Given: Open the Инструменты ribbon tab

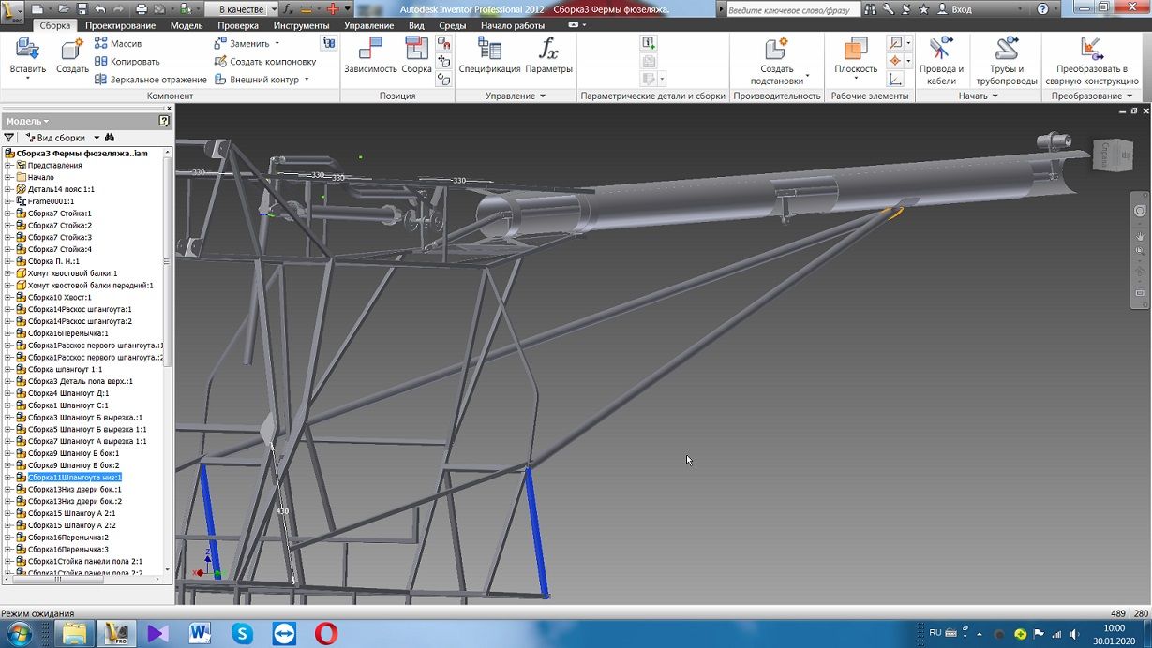Looking at the screenshot, I should tap(301, 25).
